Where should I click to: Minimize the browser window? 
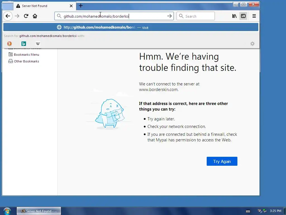[236, 4]
